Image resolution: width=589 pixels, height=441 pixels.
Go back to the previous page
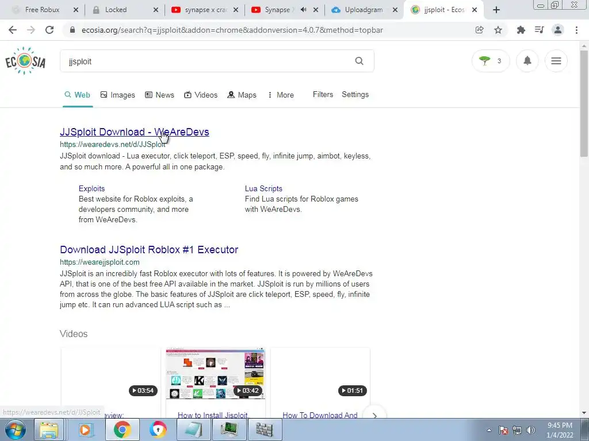click(13, 30)
